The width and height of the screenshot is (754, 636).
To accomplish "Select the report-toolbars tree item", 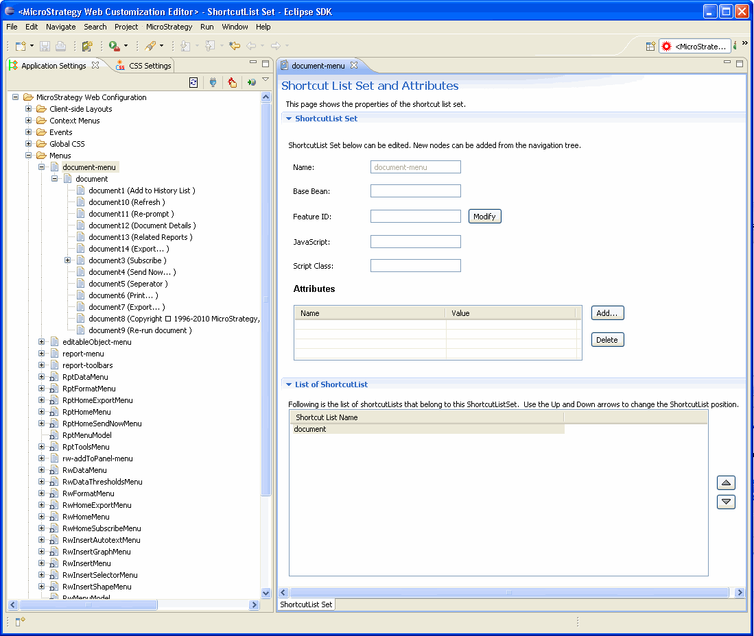I will coord(88,365).
